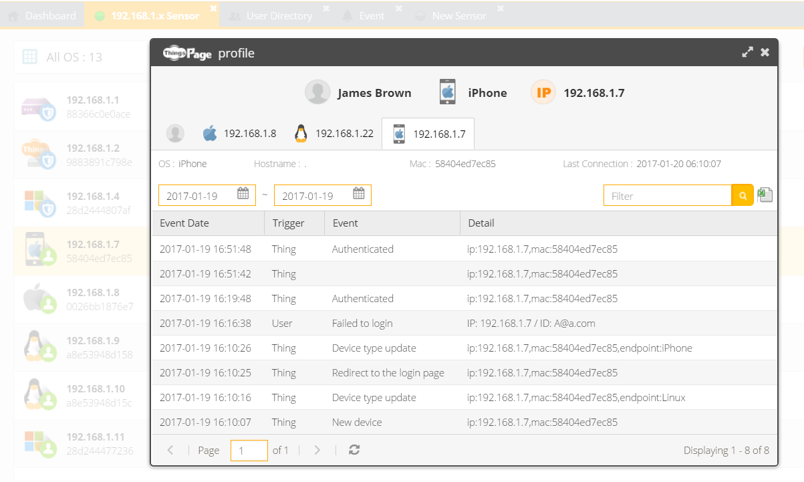
Task: Sort by Trigger column header
Action: pyautogui.click(x=295, y=223)
